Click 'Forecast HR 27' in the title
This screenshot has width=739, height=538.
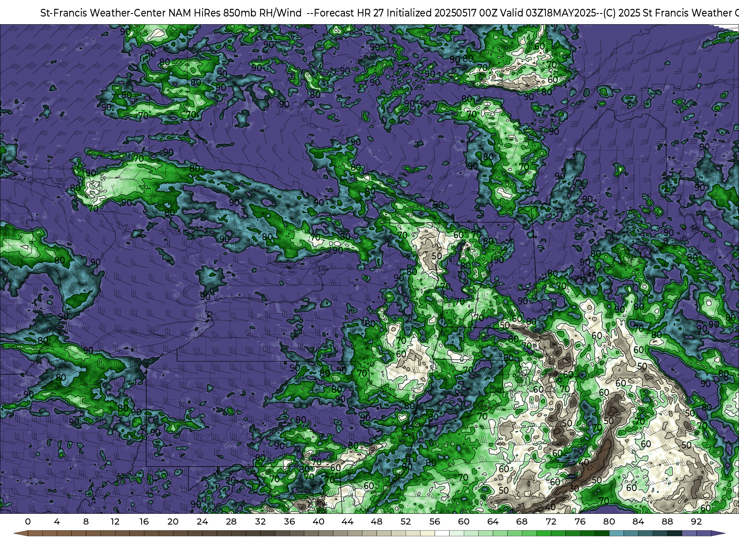click(x=349, y=13)
